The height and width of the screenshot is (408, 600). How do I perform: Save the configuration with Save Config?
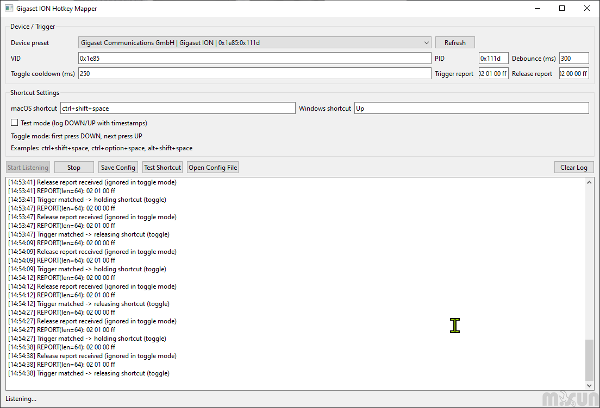(118, 168)
